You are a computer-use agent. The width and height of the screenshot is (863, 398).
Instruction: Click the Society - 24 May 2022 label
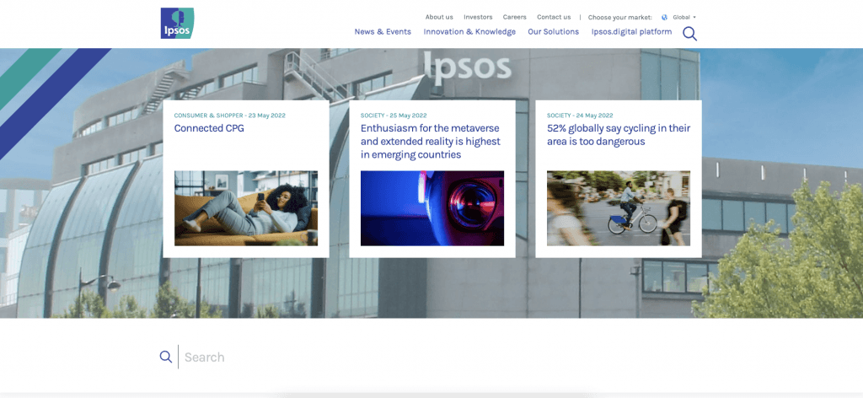pyautogui.click(x=580, y=116)
